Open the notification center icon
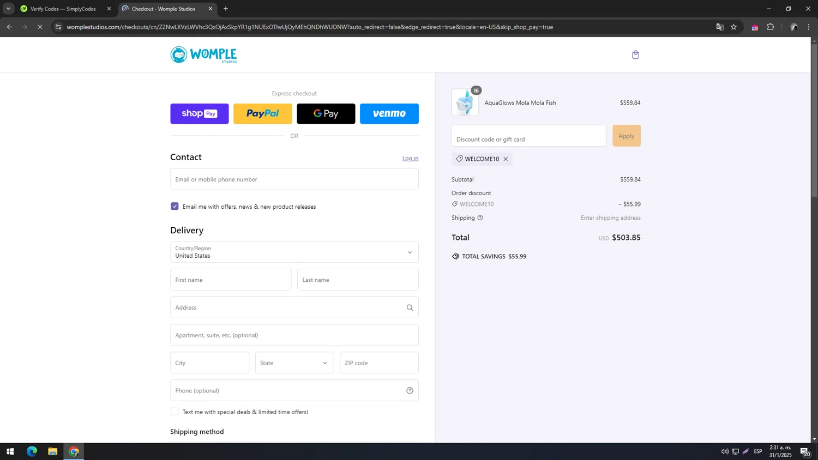 tap(805, 451)
